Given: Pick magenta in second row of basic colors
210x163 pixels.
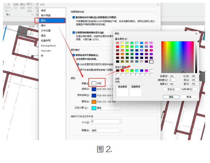Looking at the screenshot, I should pos(152,47).
